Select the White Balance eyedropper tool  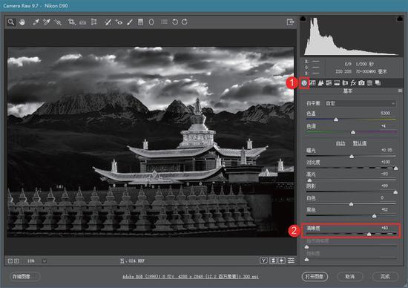point(36,22)
